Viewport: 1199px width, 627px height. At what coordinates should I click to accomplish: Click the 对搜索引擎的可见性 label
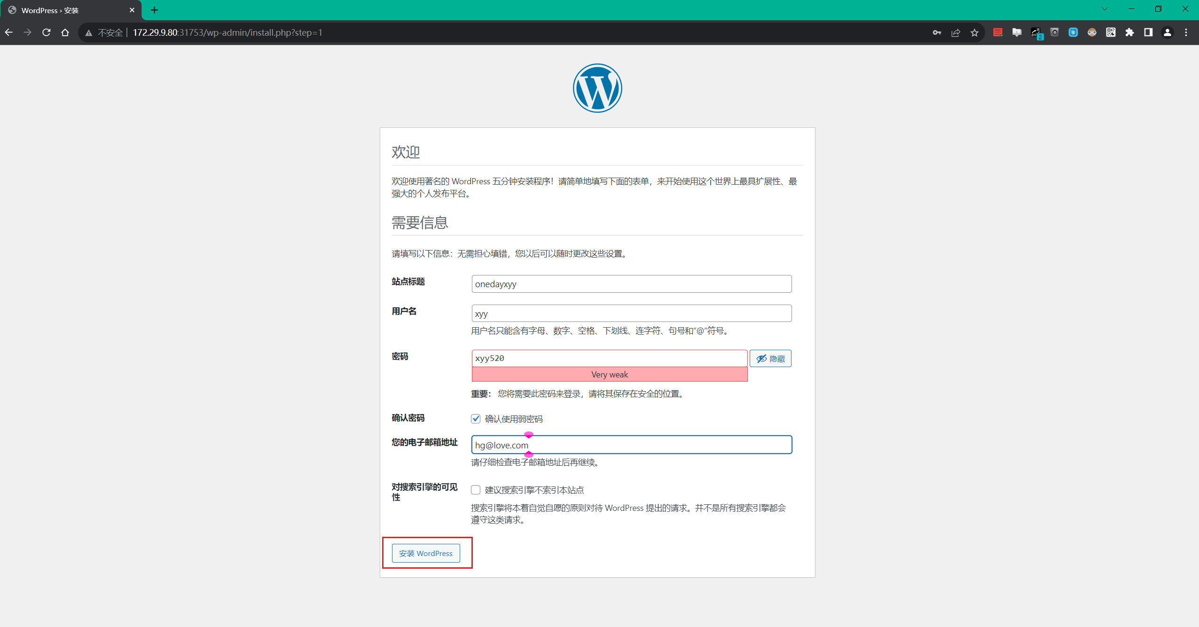click(424, 492)
